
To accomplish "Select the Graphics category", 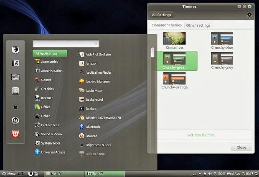I will click(x=44, y=89).
